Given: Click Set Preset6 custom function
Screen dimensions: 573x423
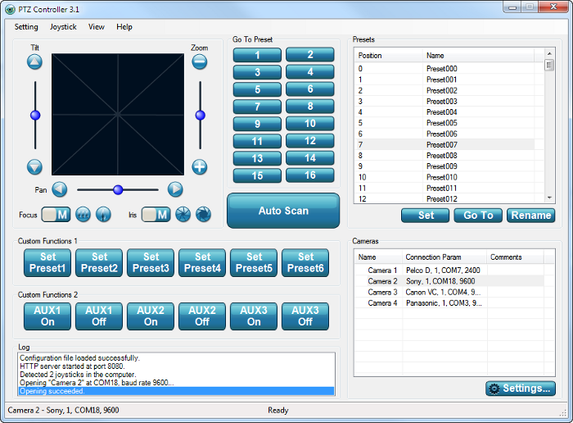Looking at the screenshot, I should [x=305, y=262].
